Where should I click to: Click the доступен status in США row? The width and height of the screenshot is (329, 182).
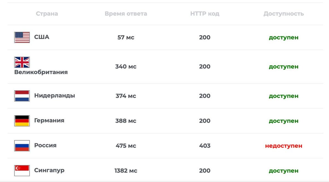(284, 37)
